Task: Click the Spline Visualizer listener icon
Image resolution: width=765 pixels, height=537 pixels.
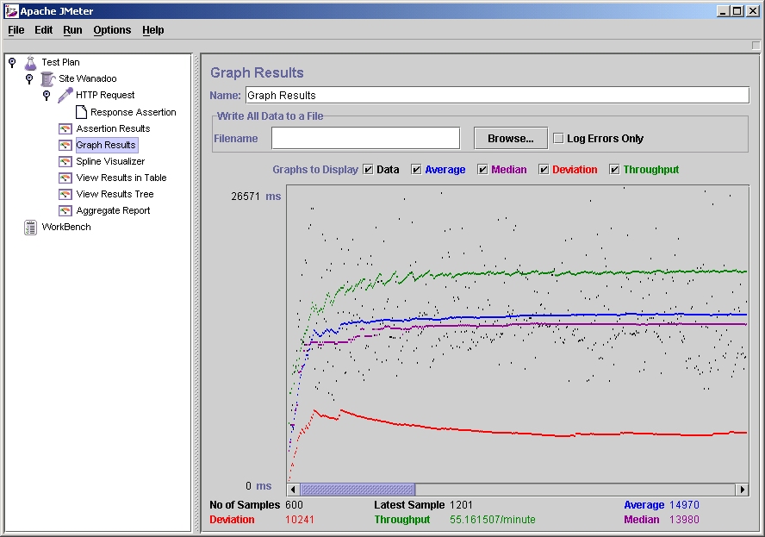Action: [x=65, y=161]
